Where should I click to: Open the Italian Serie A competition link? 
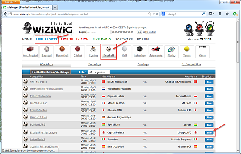click(37, 140)
